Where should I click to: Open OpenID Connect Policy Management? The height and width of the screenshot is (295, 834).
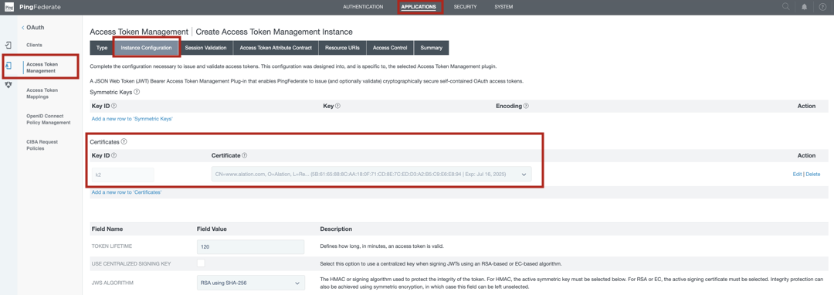pos(49,119)
